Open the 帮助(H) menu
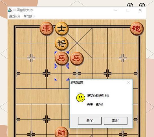The width and height of the screenshot is (154, 137). coord(29,16)
